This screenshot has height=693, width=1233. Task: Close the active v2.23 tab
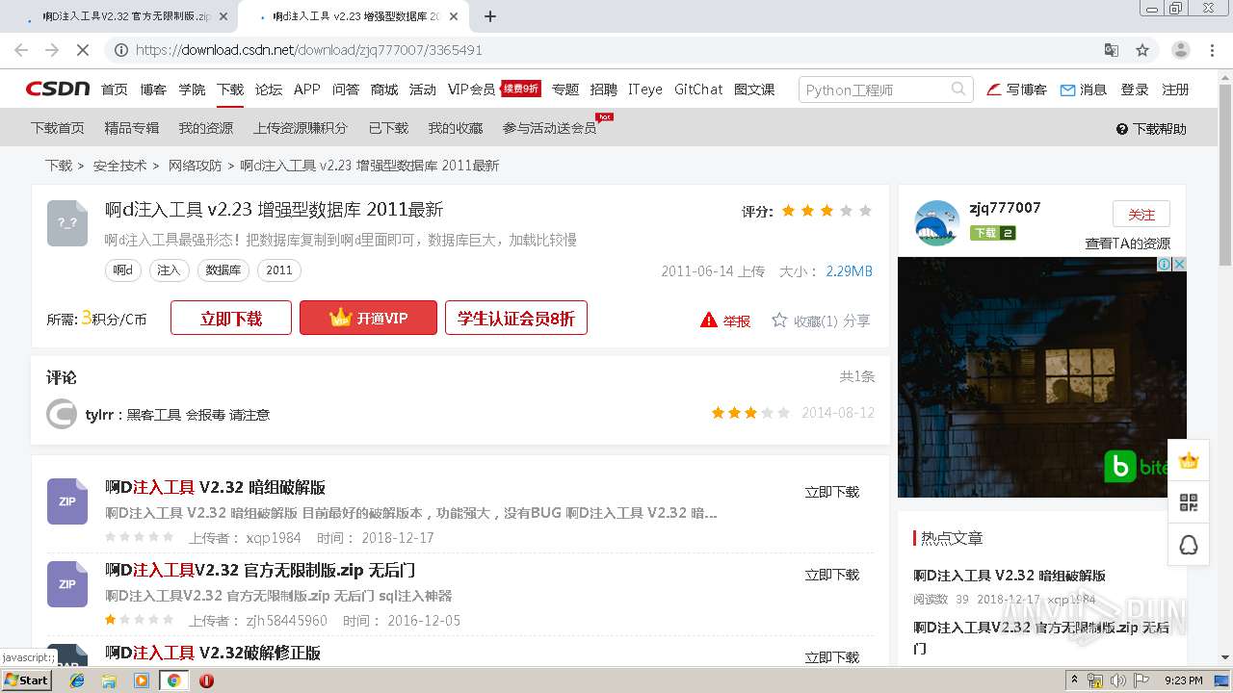pyautogui.click(x=454, y=16)
